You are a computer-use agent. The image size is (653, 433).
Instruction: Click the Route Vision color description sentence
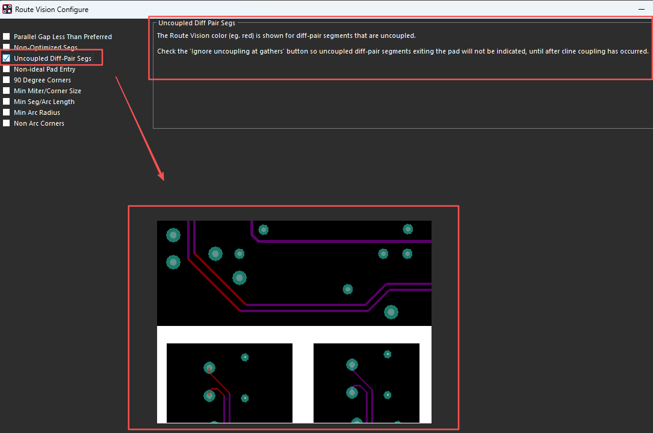[x=286, y=36]
